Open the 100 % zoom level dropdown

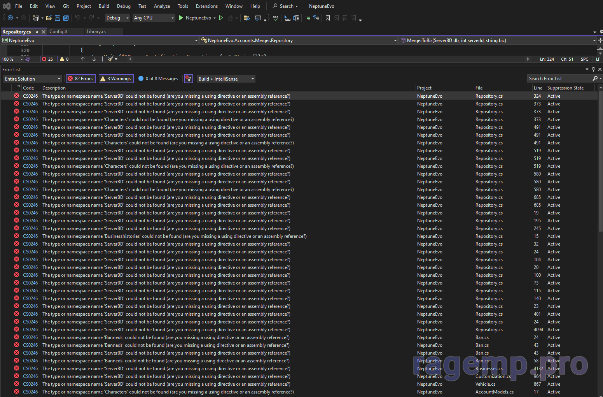[12, 59]
